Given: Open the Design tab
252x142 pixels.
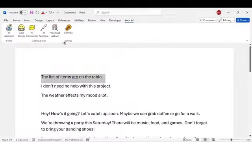Looking at the screenshot, I should tap(39, 20).
